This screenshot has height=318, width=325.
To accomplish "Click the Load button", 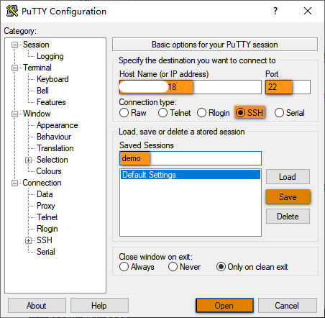I will tap(288, 177).
